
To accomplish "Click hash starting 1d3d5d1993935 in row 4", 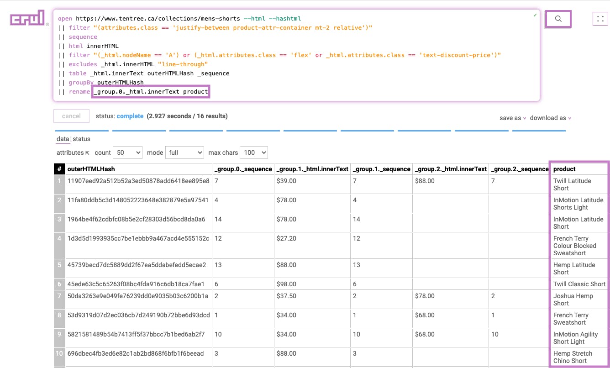I will 138,238.
